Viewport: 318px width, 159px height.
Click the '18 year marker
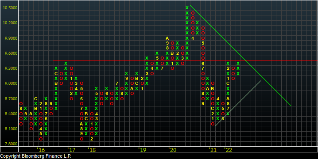pos(92,150)
